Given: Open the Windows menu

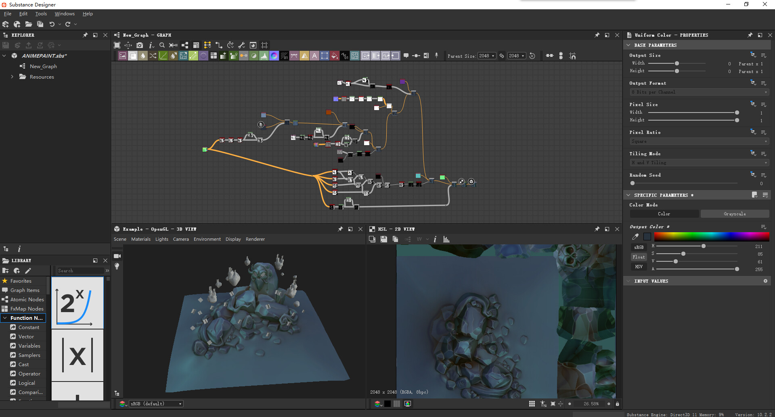Looking at the screenshot, I should coord(64,13).
